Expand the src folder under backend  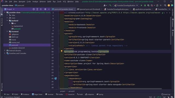(x=10, y=23)
